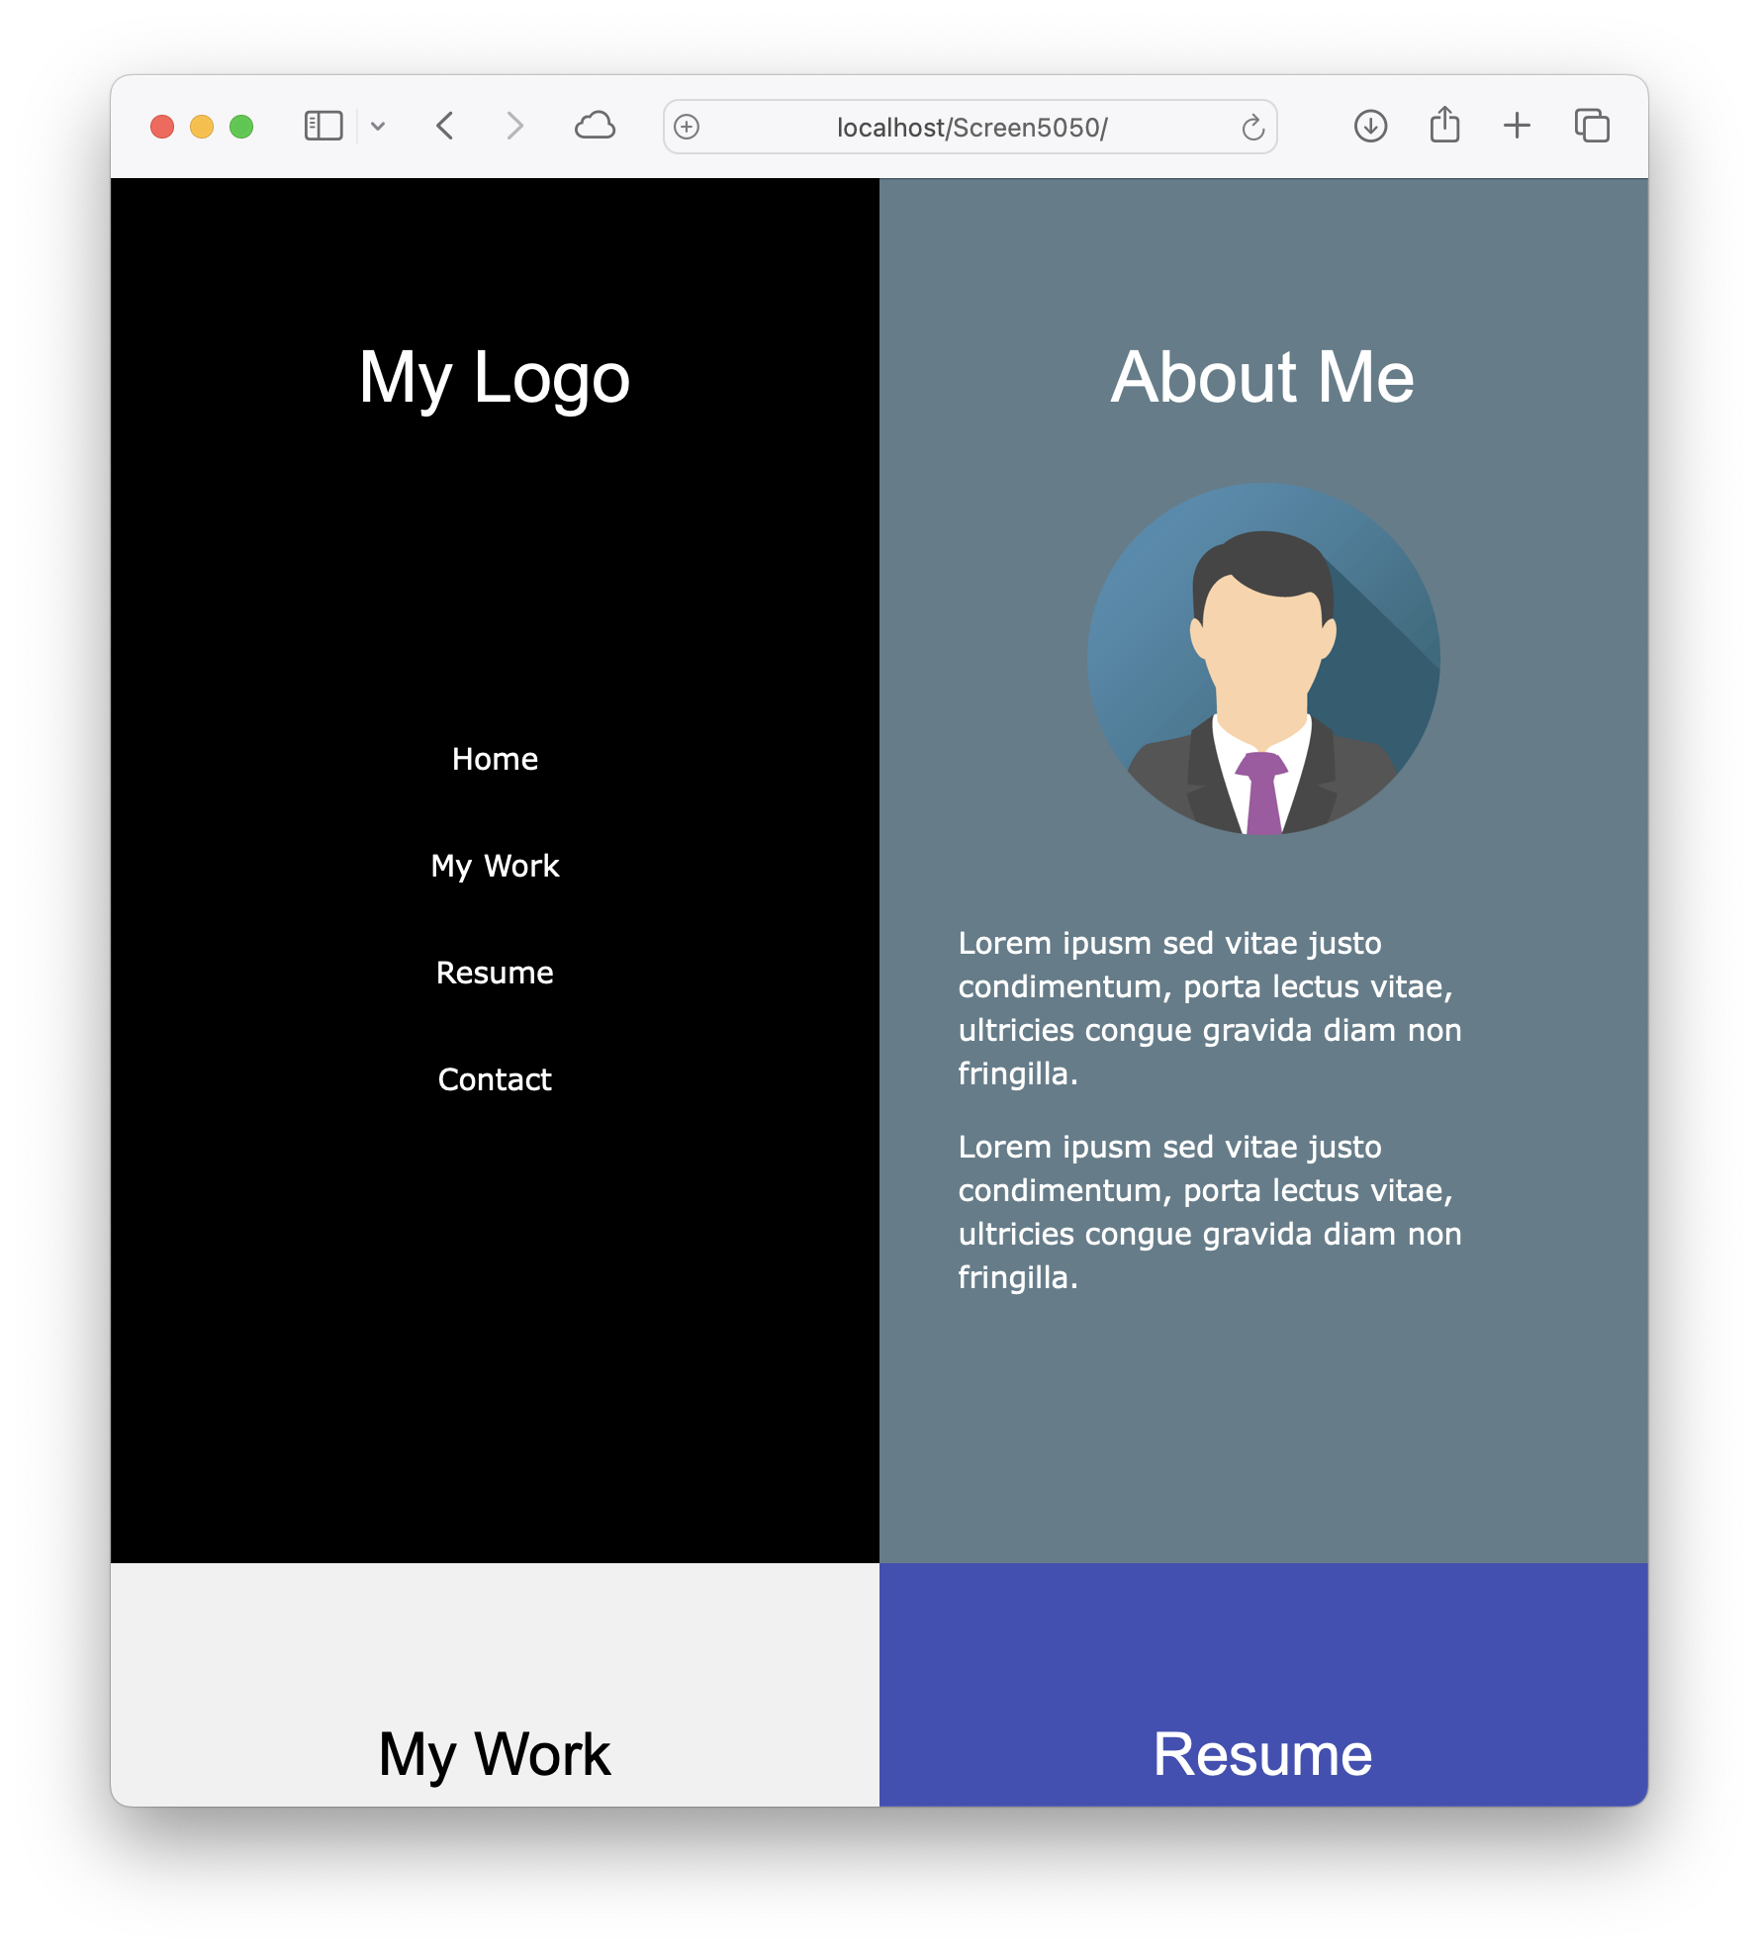Open a new tab with the plus button

click(x=1517, y=127)
